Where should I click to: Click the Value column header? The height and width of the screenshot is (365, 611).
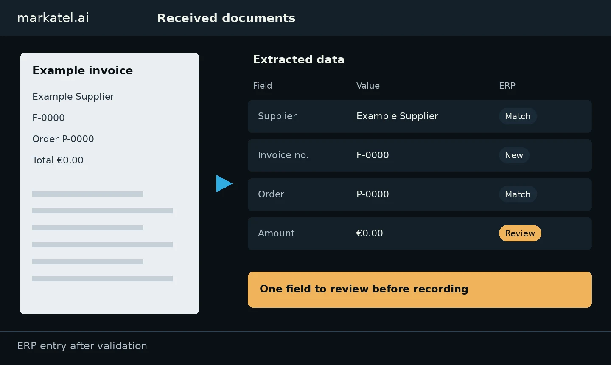[x=368, y=86]
